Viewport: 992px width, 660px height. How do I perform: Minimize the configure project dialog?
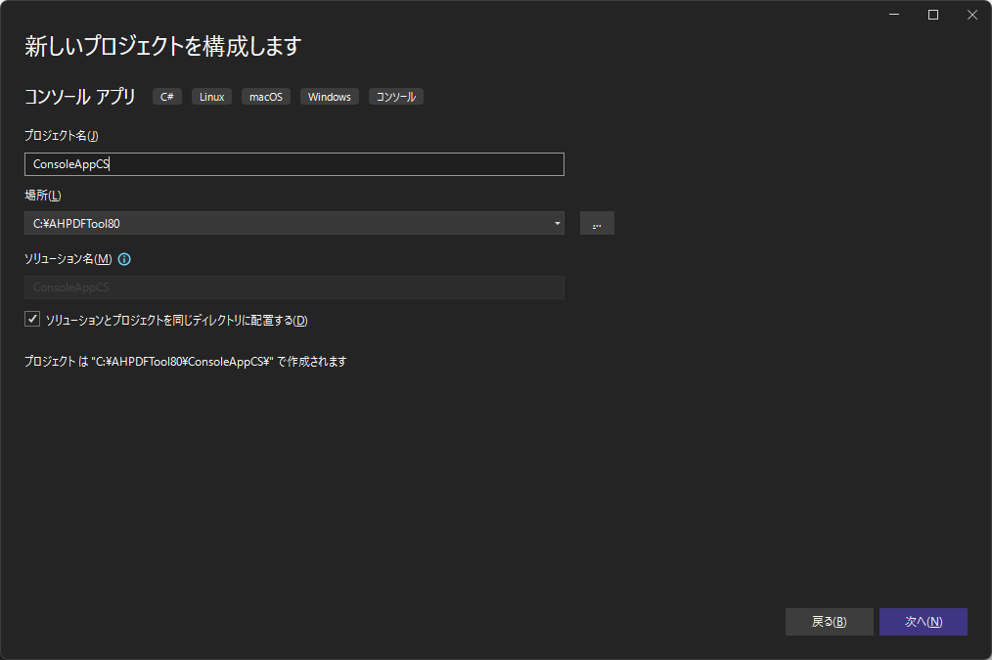[893, 15]
